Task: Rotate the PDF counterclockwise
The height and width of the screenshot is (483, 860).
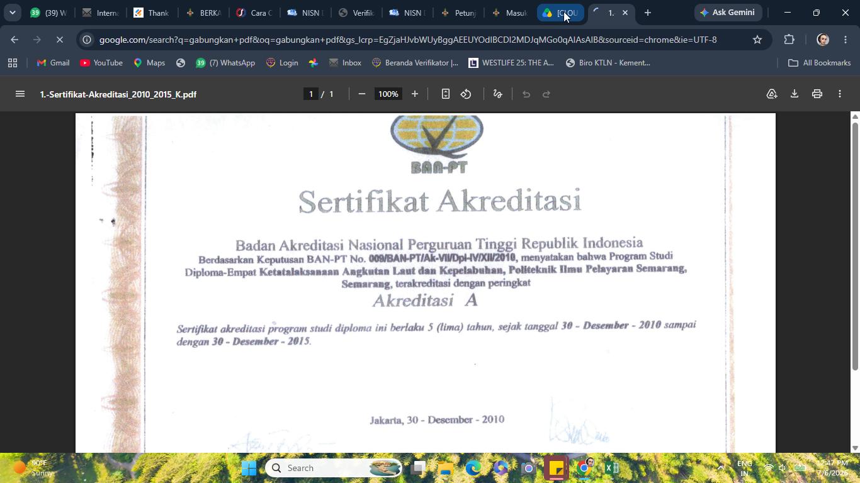Action: tap(466, 94)
